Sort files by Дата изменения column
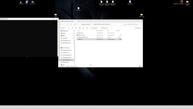 (100, 31)
